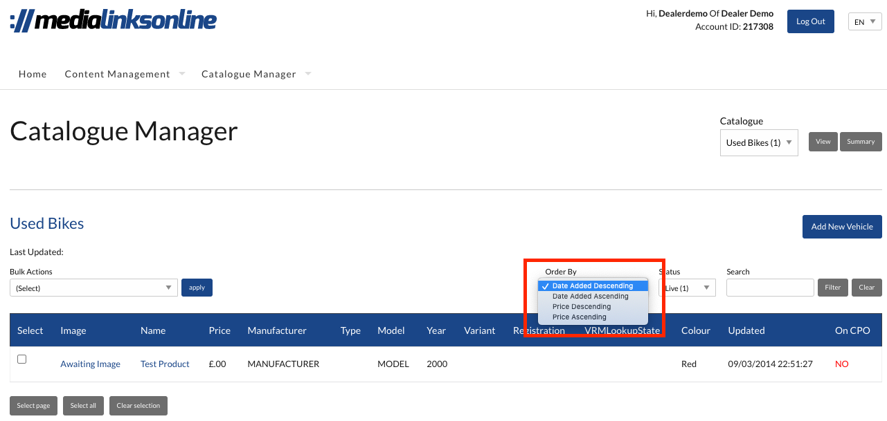887x421 pixels.
Task: Click the medialinksonline logo
Action: point(114,21)
